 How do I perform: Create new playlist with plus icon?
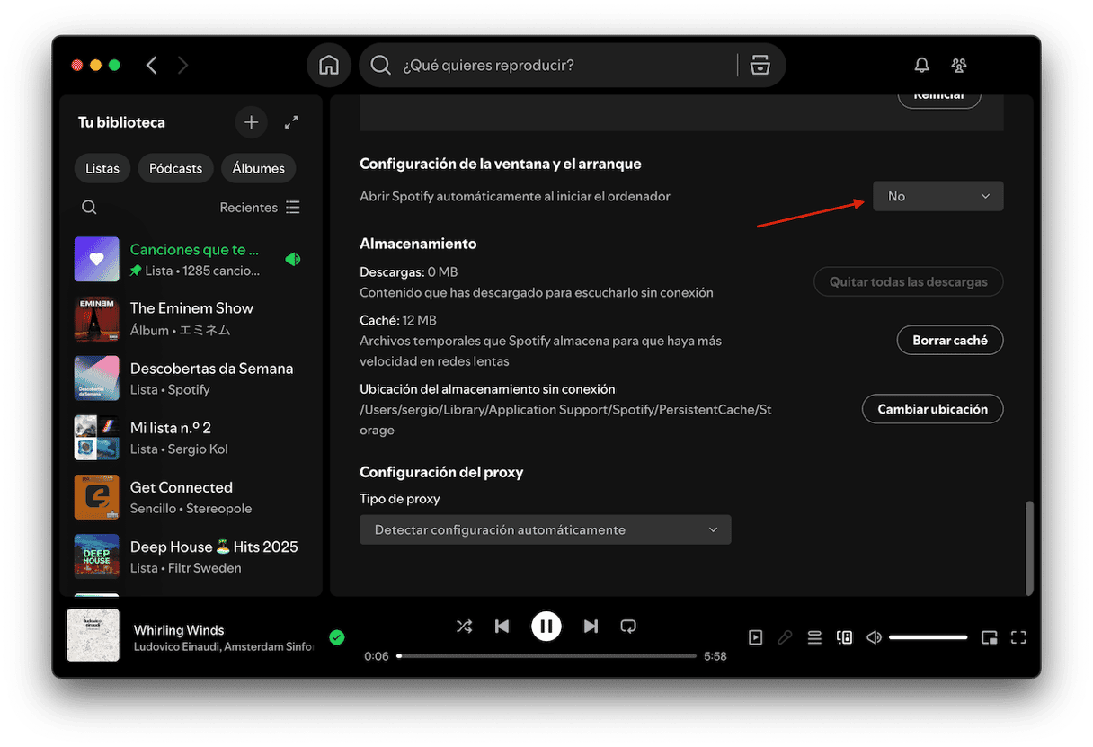click(x=251, y=122)
